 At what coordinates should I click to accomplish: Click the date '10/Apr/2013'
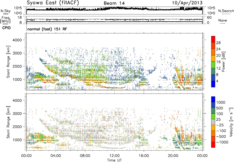(187, 3)
